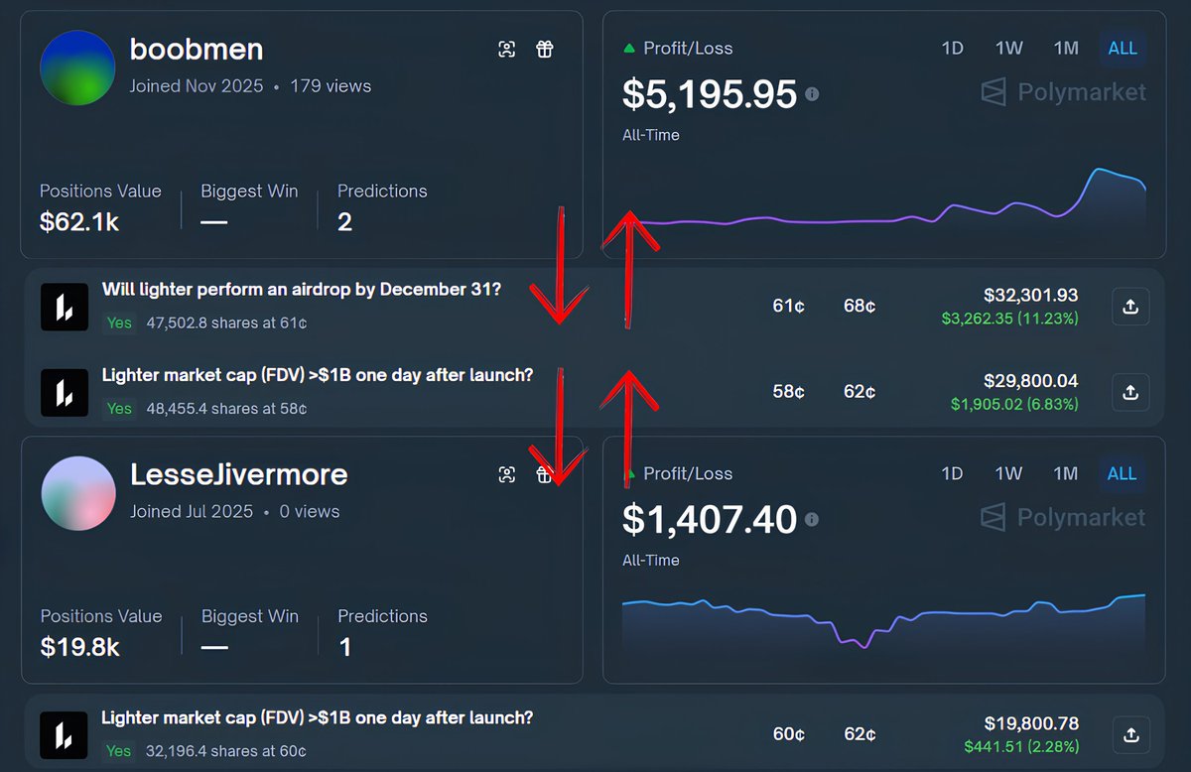Open the gift rewards icon beside boobmen's name
Screen dimensions: 1191x772
pyautogui.click(x=545, y=49)
